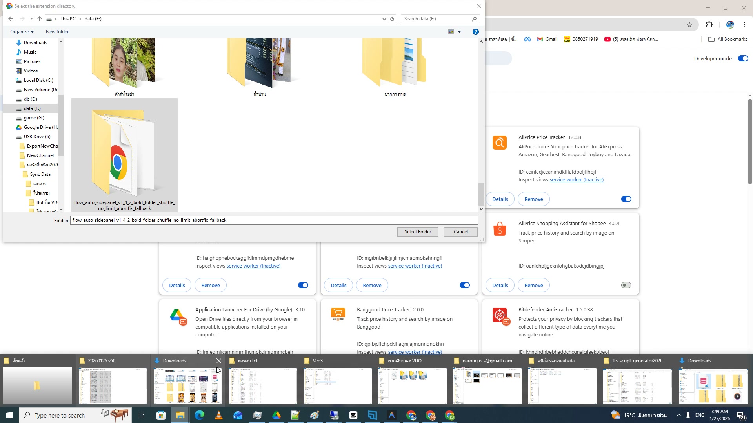Open the Chrome Extensions puzzle icon
The height and width of the screenshot is (423, 753).
click(x=709, y=25)
